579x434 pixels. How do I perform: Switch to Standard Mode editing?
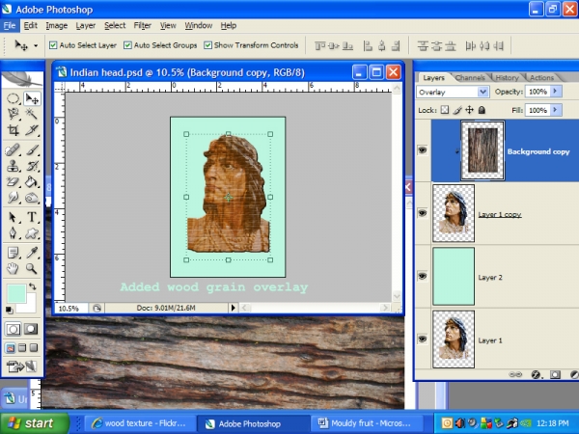tap(13, 329)
